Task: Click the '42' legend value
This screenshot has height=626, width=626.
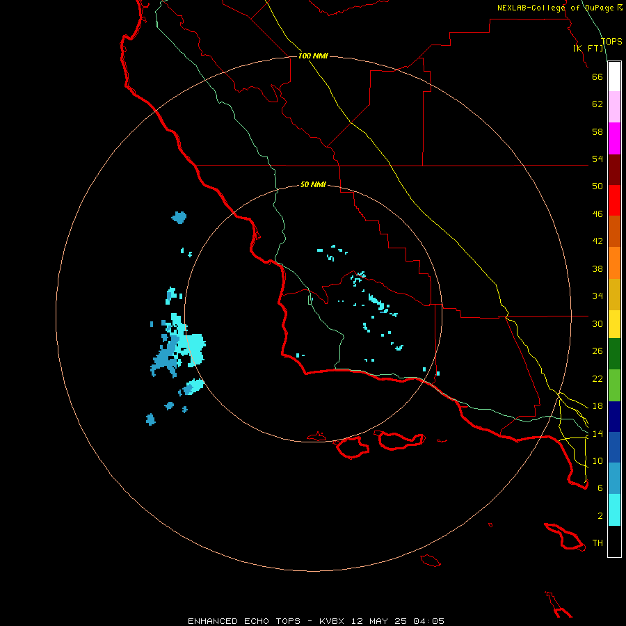Action: click(x=597, y=241)
